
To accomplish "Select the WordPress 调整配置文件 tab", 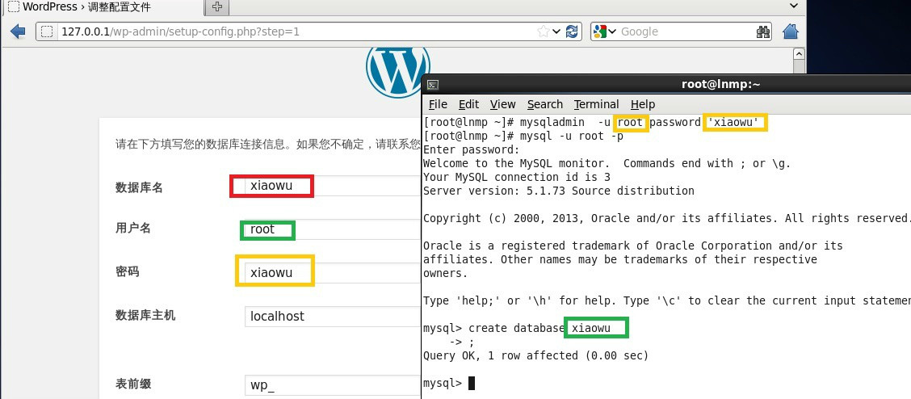I will (103, 7).
